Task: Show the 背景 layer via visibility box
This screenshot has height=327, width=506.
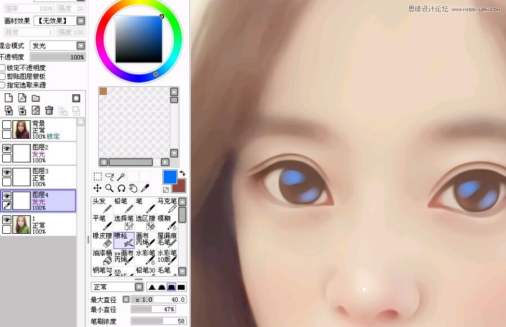Action: 7,125
